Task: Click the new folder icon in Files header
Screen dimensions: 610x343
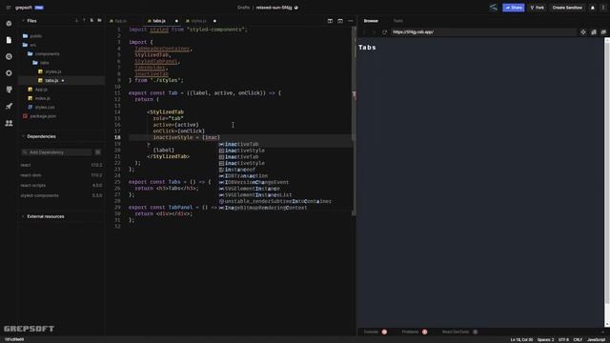Action: [99, 21]
